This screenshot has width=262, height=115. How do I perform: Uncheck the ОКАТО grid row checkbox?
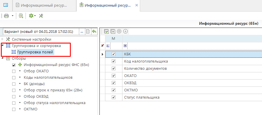pos(114,76)
